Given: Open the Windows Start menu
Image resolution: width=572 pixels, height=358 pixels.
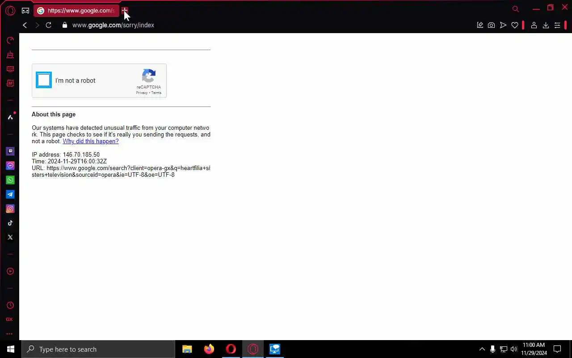Looking at the screenshot, I should [x=11, y=349].
